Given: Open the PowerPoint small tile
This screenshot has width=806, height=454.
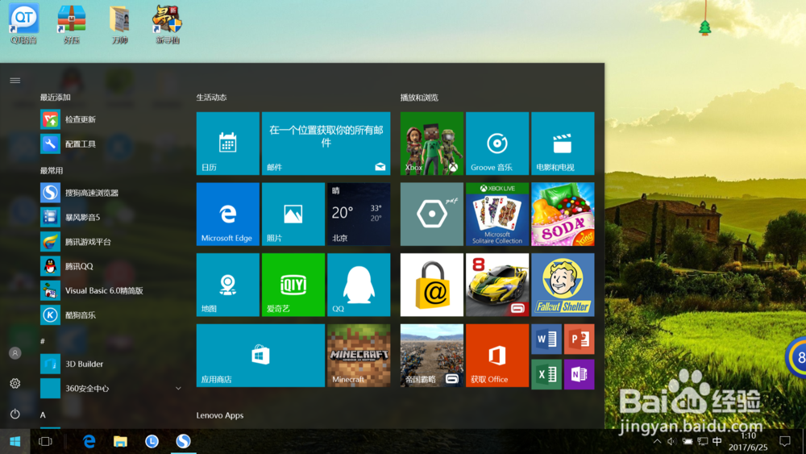Looking at the screenshot, I should (x=580, y=339).
